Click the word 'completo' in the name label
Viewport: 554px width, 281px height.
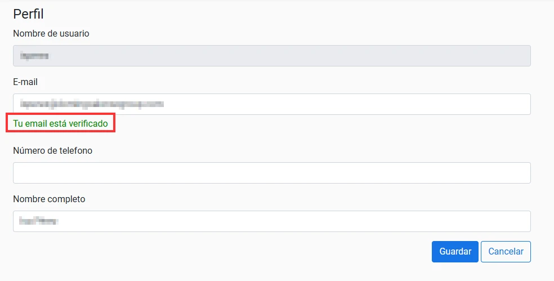click(68, 199)
